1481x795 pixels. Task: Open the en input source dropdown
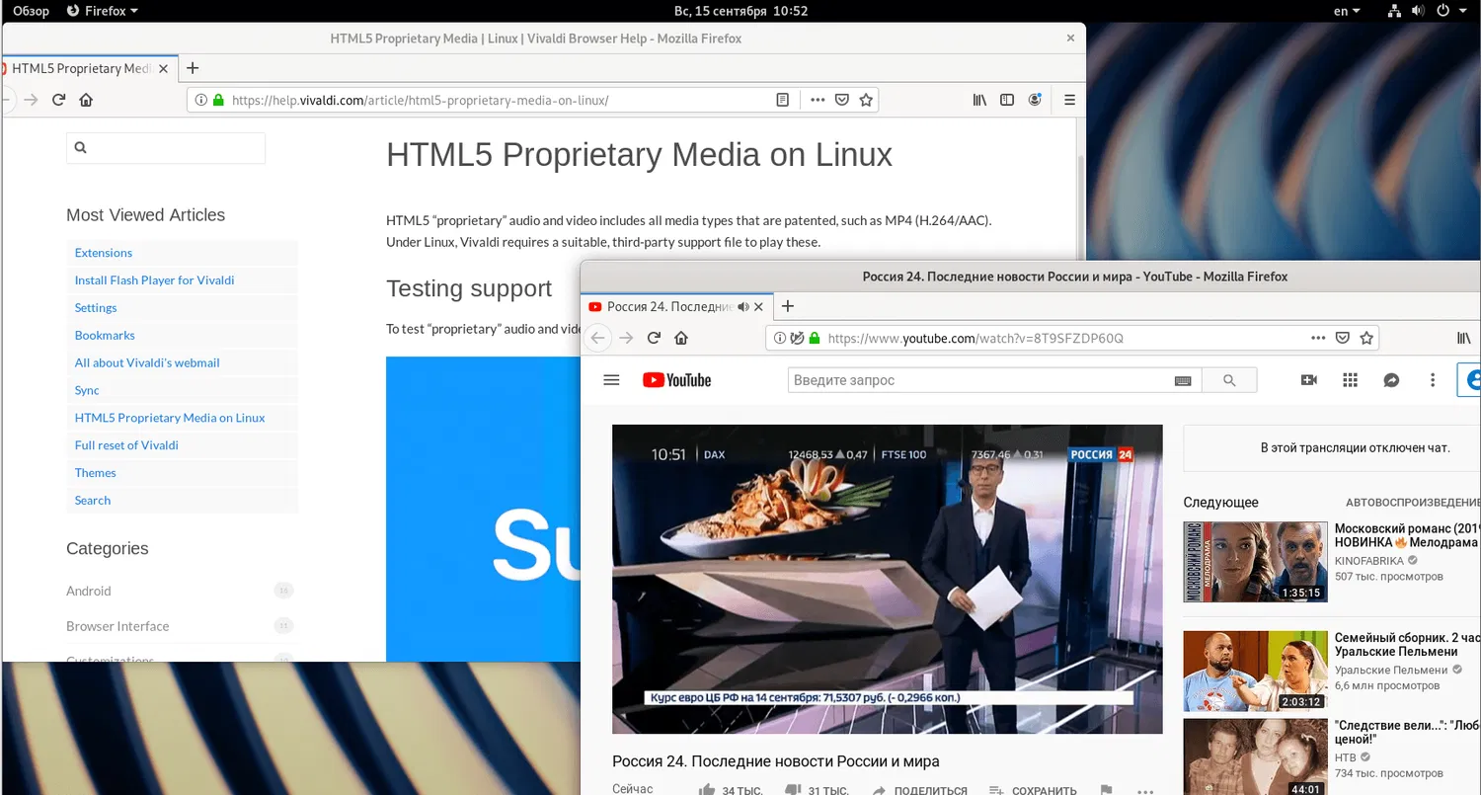click(x=1347, y=11)
